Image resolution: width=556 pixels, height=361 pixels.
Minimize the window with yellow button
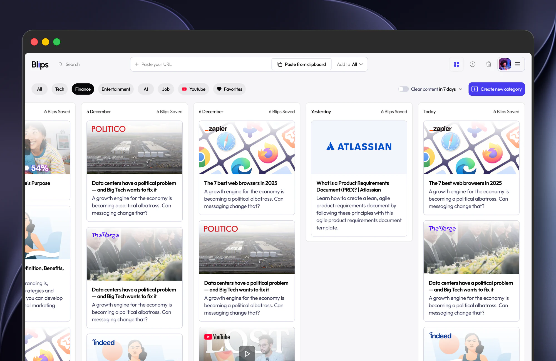46,42
